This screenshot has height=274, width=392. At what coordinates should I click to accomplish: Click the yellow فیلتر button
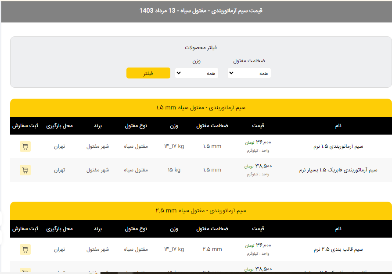[x=148, y=73]
